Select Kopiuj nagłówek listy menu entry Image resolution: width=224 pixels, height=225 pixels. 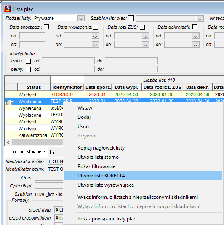click(143, 148)
